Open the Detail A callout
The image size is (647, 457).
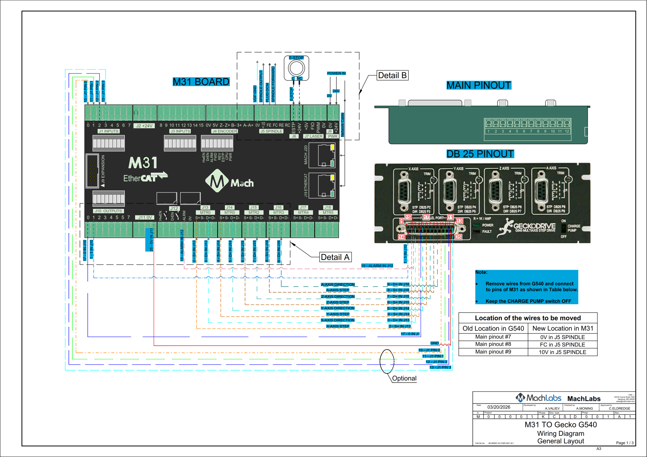coord(335,256)
